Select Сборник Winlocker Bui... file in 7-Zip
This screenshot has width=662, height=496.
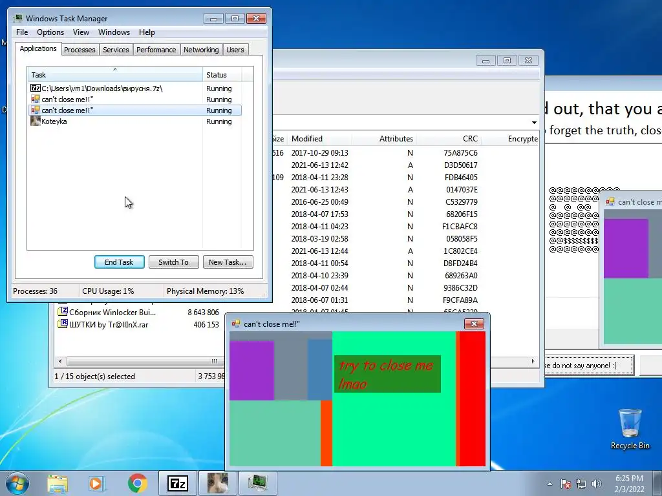(x=112, y=313)
